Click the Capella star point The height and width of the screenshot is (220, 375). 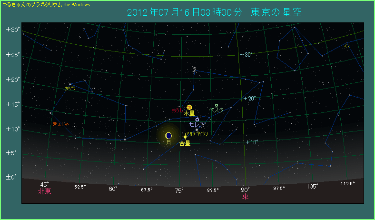pyautogui.click(x=70, y=84)
